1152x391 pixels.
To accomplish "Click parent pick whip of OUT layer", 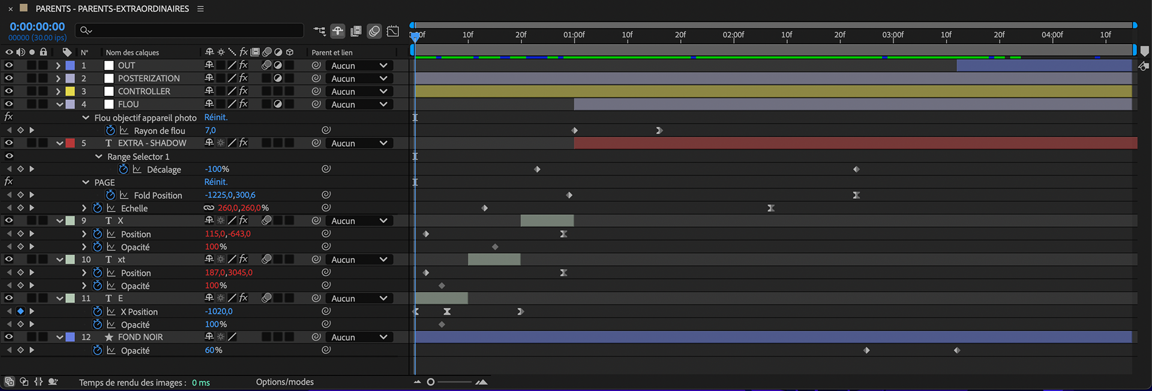I will point(316,65).
